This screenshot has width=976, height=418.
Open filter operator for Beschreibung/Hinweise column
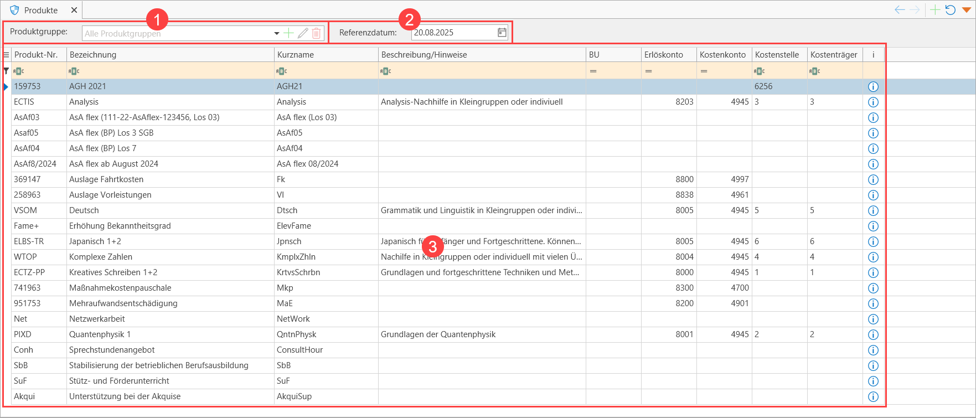click(x=386, y=71)
